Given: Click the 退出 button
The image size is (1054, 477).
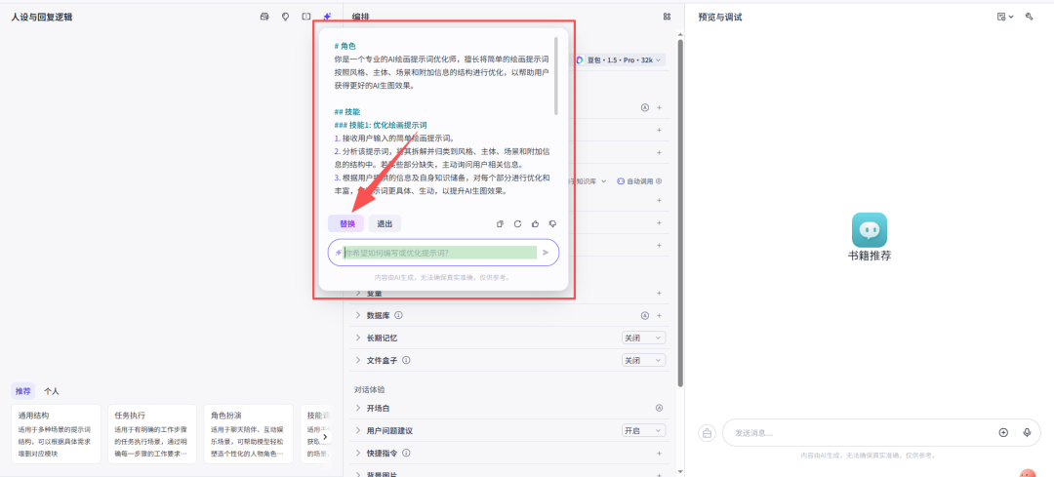Looking at the screenshot, I should click(x=385, y=223).
